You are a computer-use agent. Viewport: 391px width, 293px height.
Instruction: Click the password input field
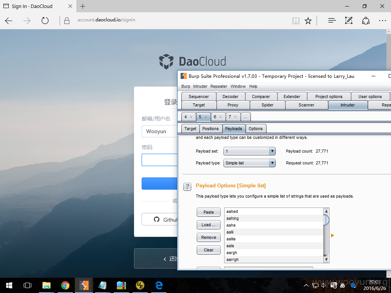point(159,160)
